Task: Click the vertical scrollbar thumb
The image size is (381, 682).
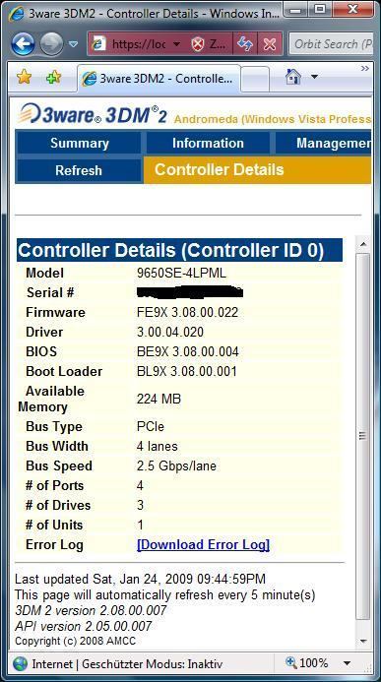Action: pos(362,435)
